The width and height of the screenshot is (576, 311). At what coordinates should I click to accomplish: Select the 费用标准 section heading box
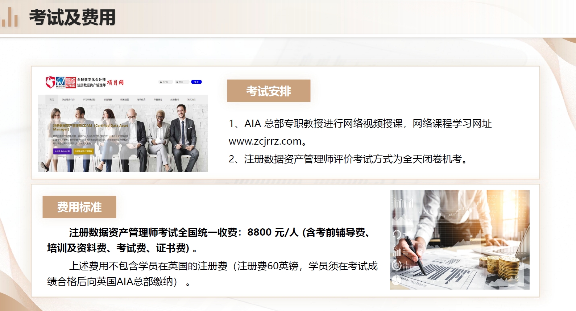pos(79,207)
